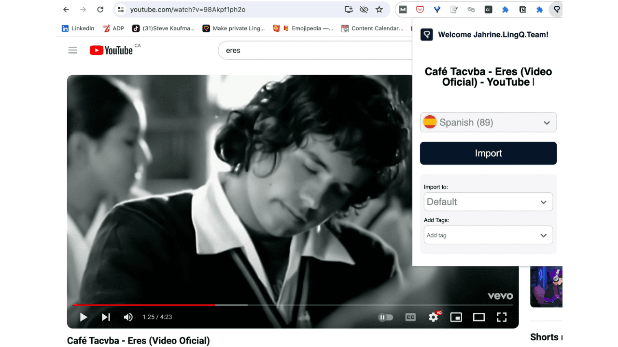Switch to miniplayer mode
The image size is (618, 347).
tap(456, 317)
